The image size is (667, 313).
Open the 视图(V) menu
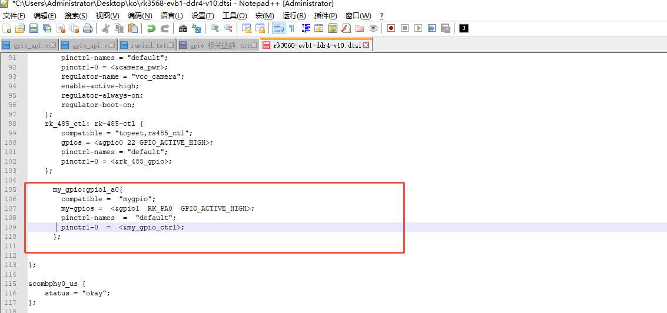(107, 16)
